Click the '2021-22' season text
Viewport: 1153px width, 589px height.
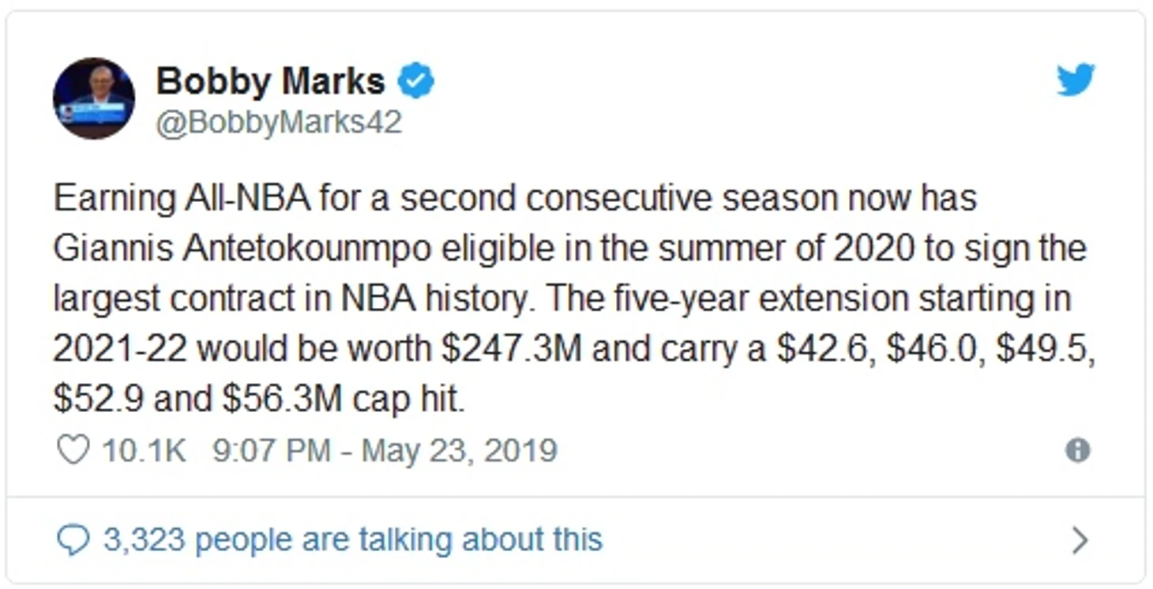coord(120,350)
